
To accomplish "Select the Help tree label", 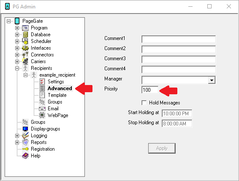I will coord(35,156).
